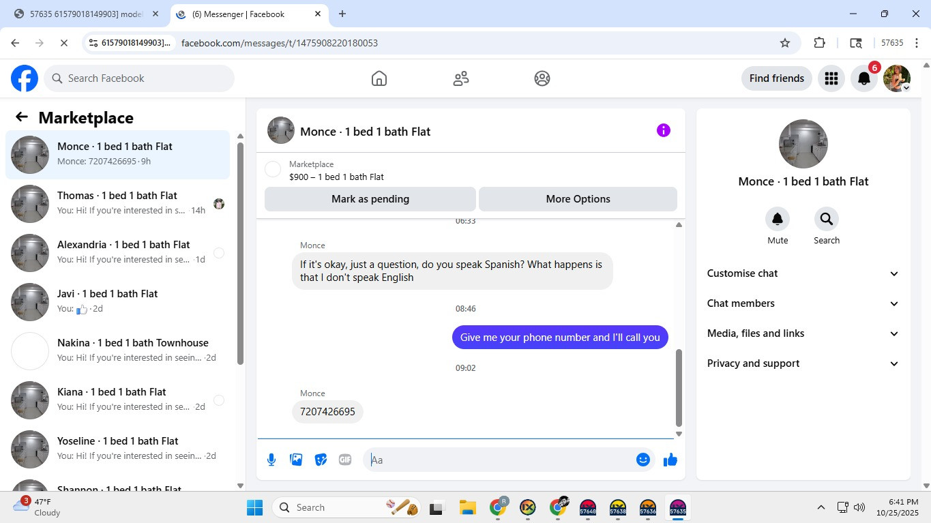Image resolution: width=931 pixels, height=523 pixels.
Task: Search in the conversation using magnifier
Action: point(827,219)
